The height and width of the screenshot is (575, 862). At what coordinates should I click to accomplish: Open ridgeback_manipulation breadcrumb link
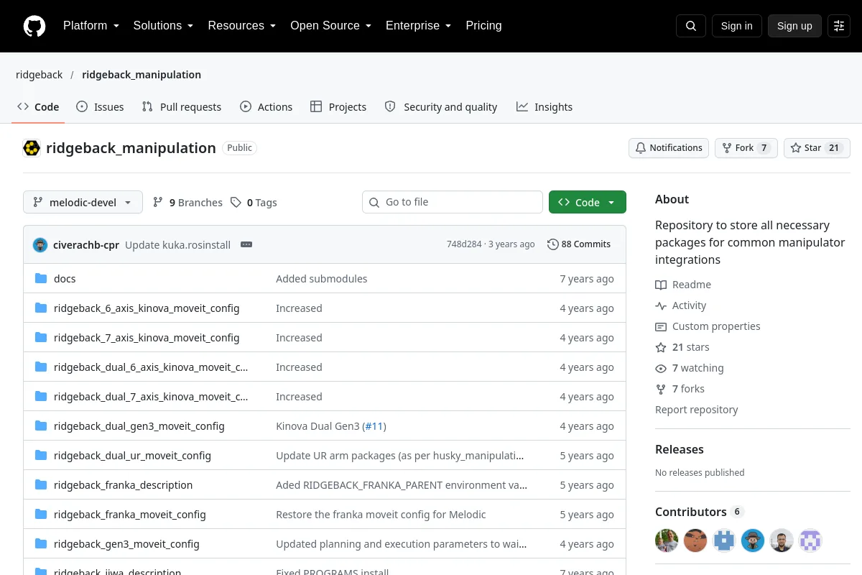[x=142, y=75]
